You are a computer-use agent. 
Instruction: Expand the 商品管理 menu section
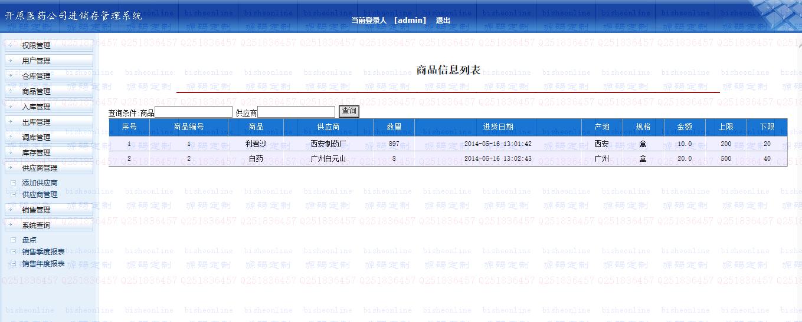(49, 91)
